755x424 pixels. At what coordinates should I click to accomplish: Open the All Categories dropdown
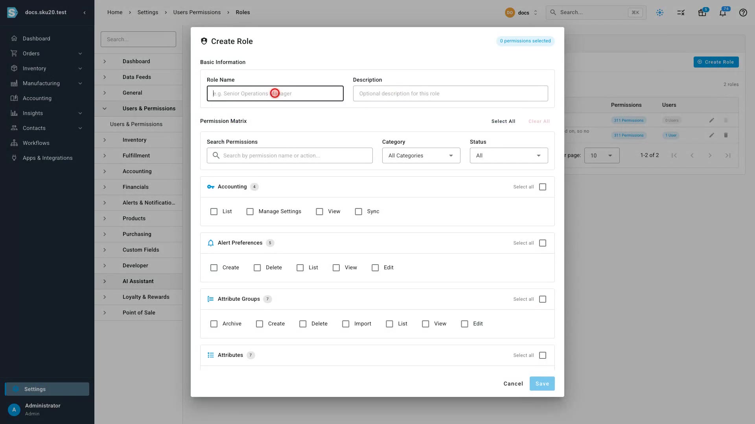pyautogui.click(x=421, y=156)
